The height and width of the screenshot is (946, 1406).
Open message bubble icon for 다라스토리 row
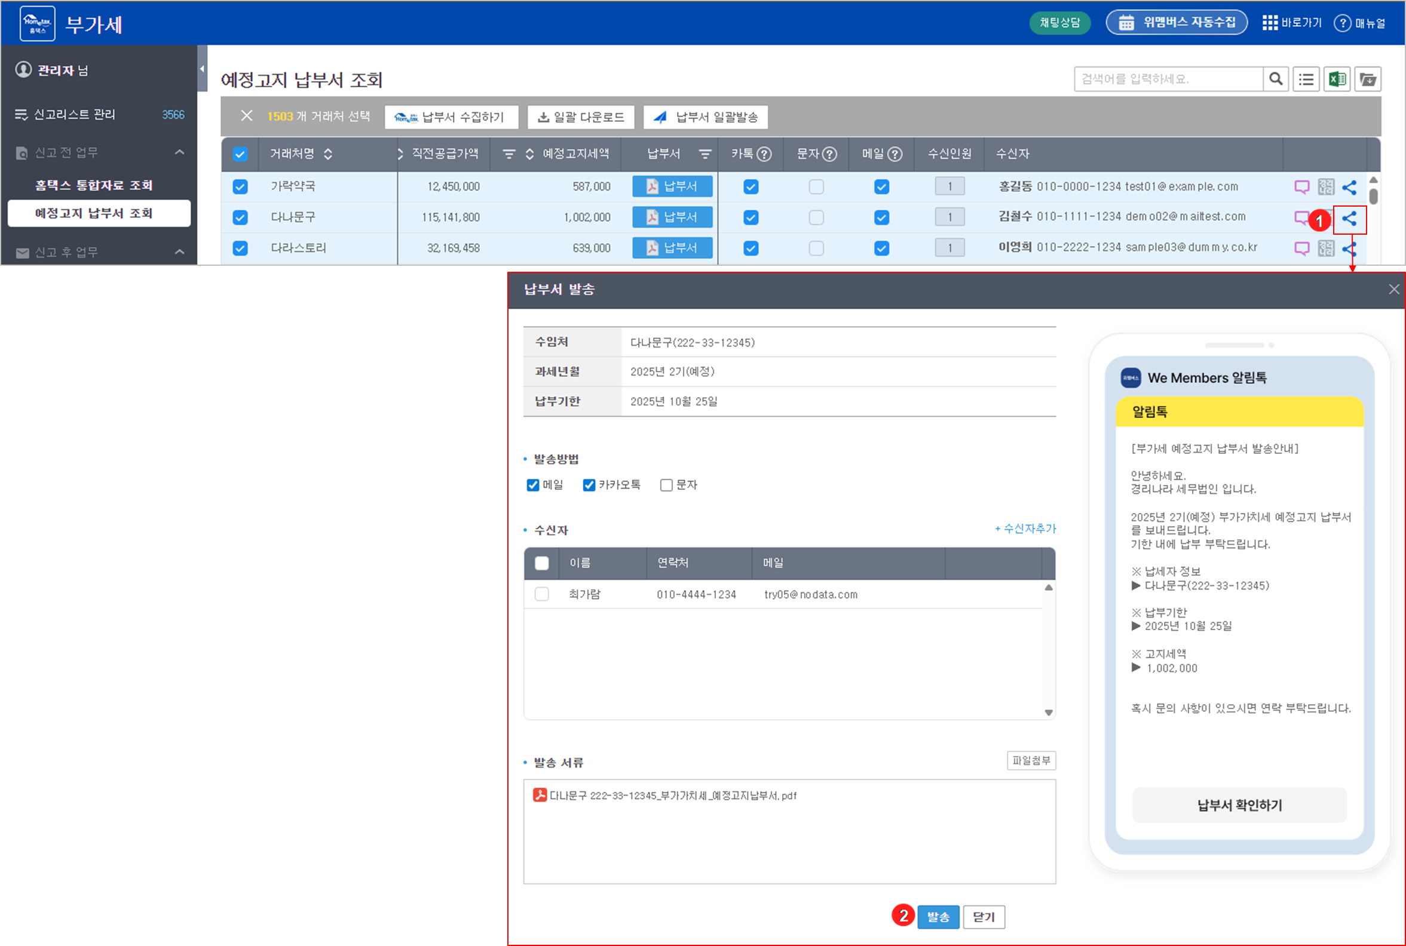[x=1301, y=248]
